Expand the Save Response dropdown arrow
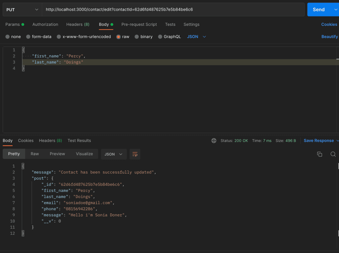The width and height of the screenshot is (339, 253). coord(337,141)
